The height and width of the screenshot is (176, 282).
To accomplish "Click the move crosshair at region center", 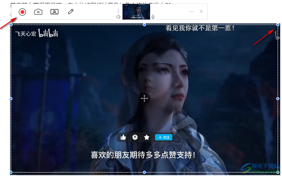I will (x=144, y=98).
